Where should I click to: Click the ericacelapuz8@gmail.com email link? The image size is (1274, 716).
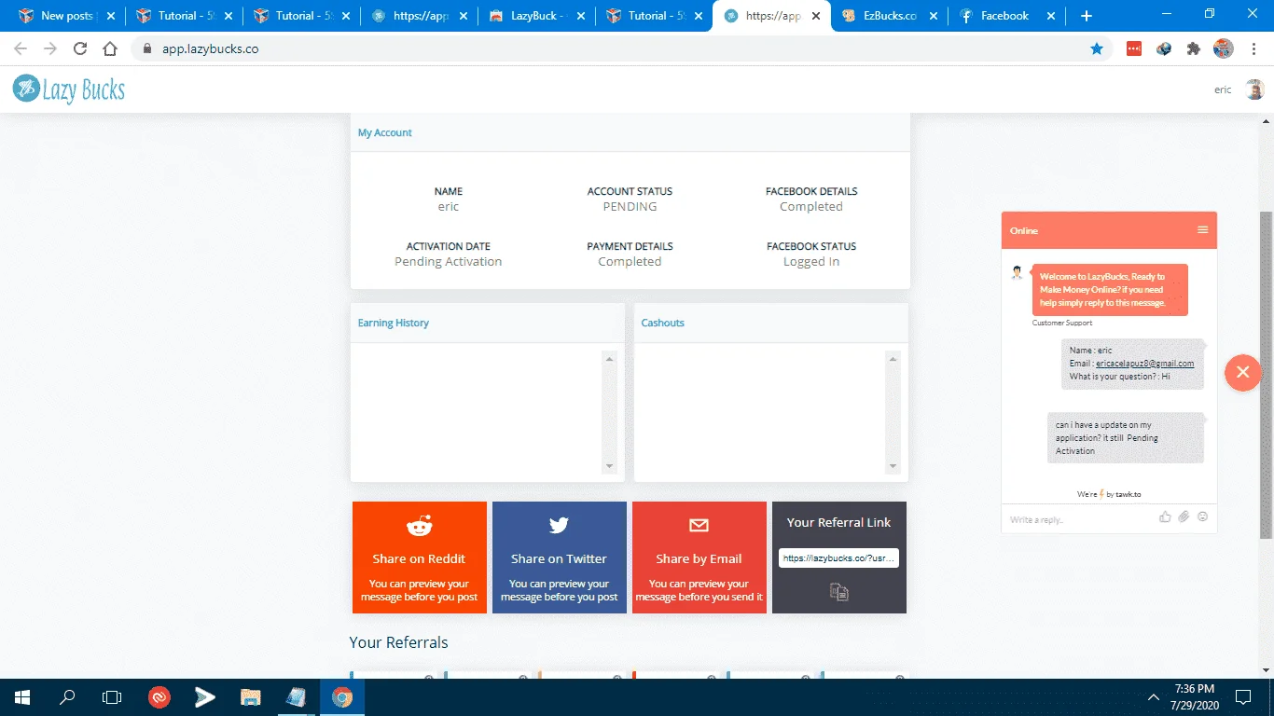tap(1144, 364)
